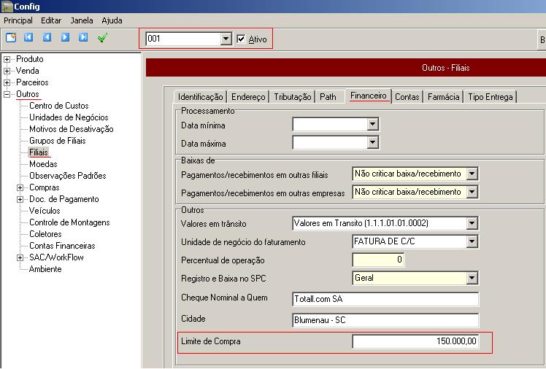Switch to the Path tab
546x369 pixels.
[328, 97]
